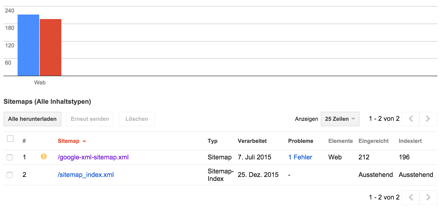This screenshot has height=208, width=444.
Task: Click the Verarbeitet column header
Action: 252,141
